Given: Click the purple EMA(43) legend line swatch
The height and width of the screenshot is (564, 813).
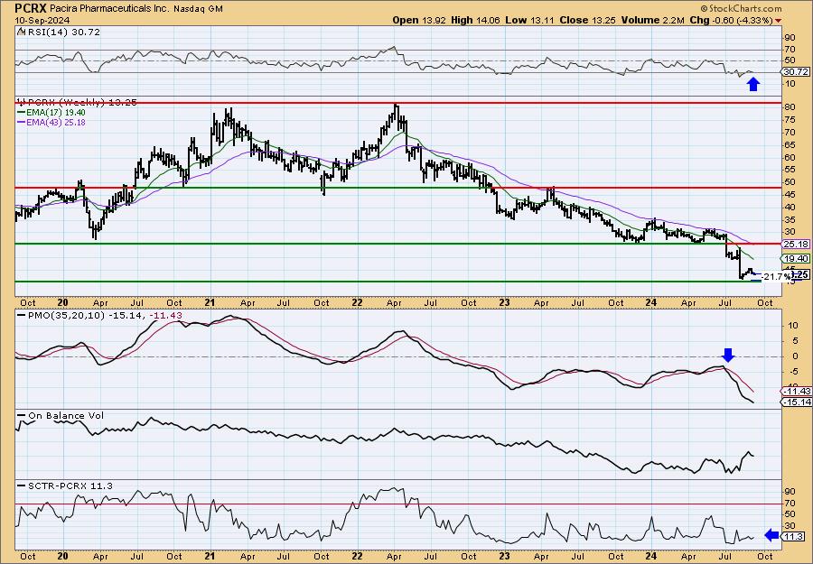Looking at the screenshot, I should (22, 123).
